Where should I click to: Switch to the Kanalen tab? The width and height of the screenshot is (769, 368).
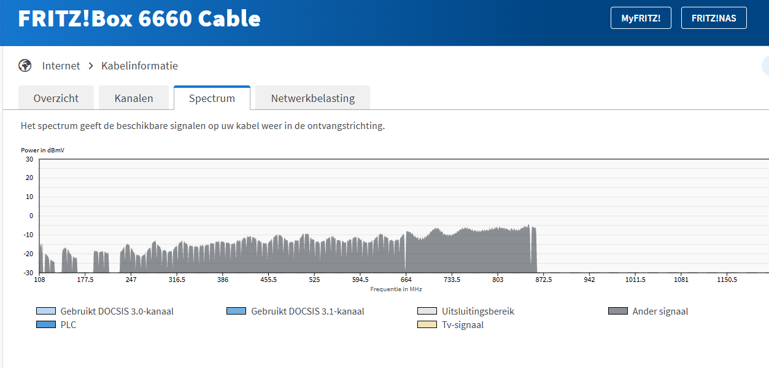pos(134,98)
